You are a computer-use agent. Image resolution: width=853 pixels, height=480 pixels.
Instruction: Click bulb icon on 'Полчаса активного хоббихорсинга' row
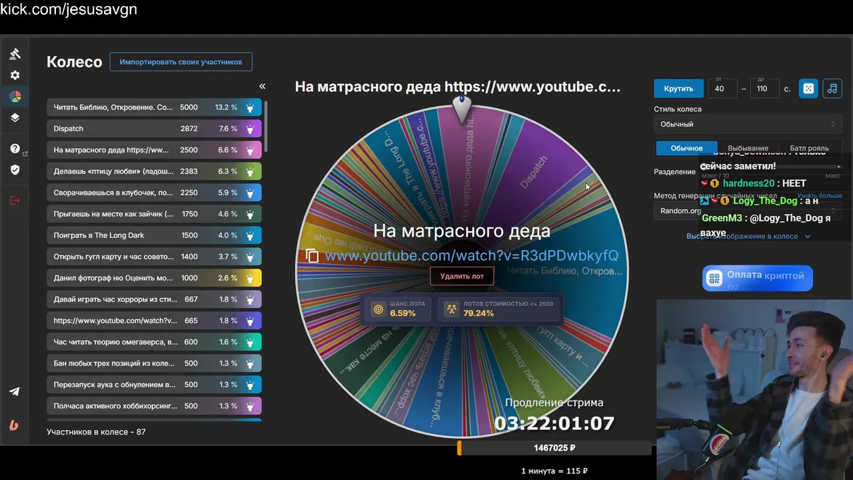250,406
